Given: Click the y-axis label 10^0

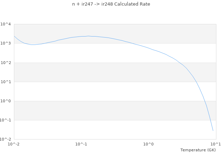Looking at the screenshot, I should tap(6, 101).
